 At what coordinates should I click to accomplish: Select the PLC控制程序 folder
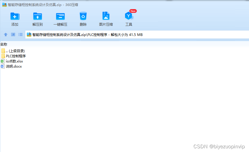pyautogui.click(x=16, y=56)
